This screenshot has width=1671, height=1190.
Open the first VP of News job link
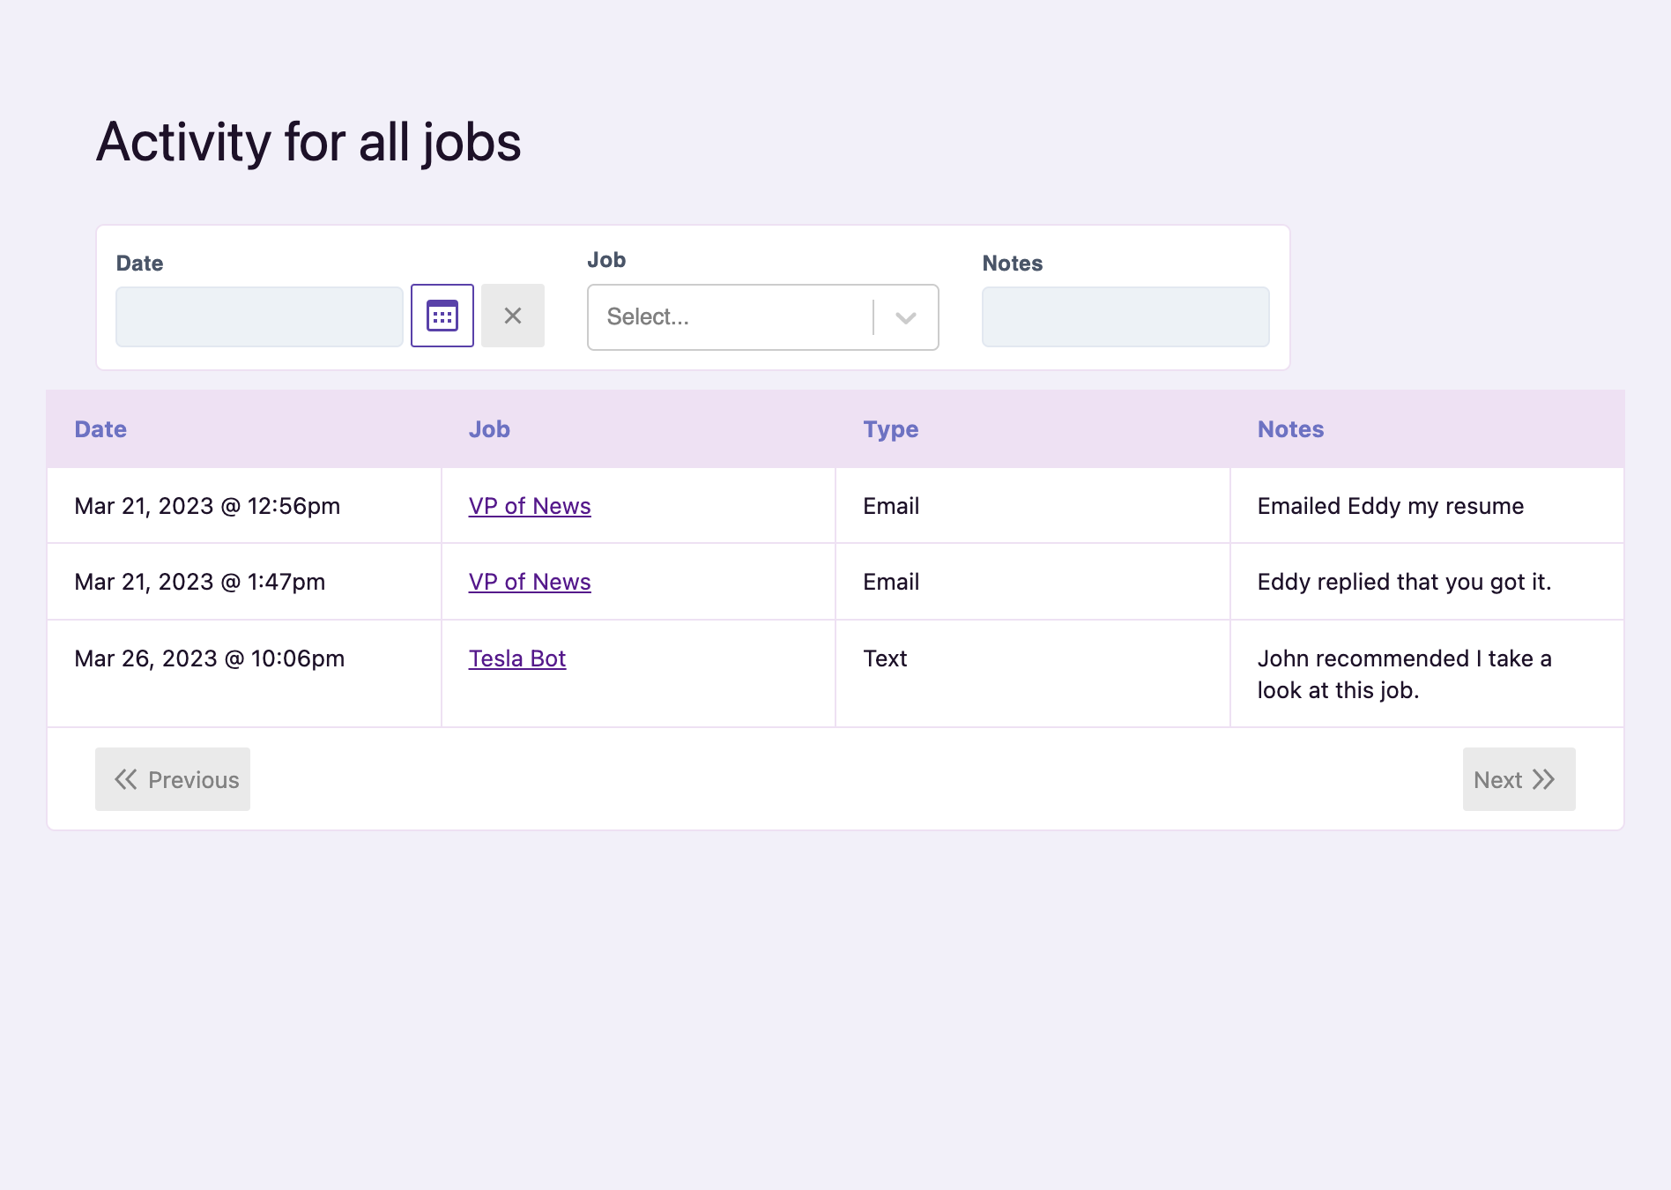[529, 506]
